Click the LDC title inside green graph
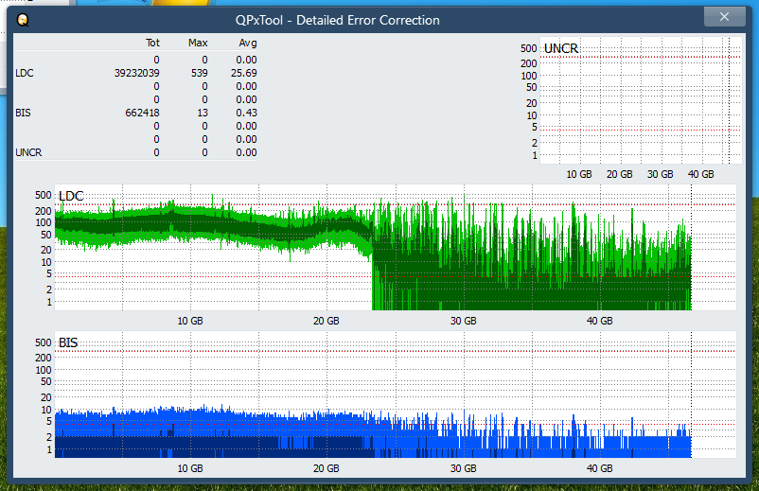759x491 pixels. [x=71, y=196]
